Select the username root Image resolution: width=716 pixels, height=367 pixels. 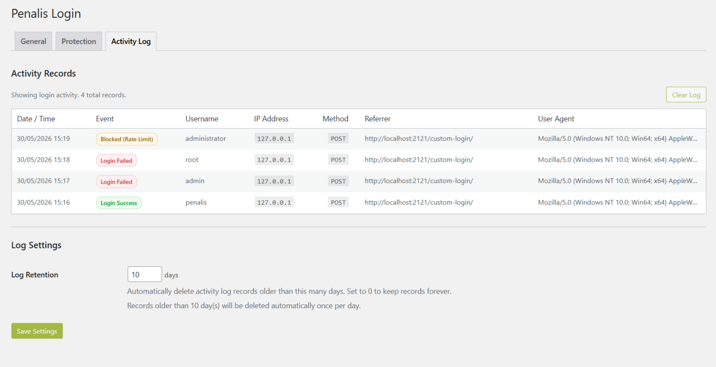pyautogui.click(x=192, y=159)
